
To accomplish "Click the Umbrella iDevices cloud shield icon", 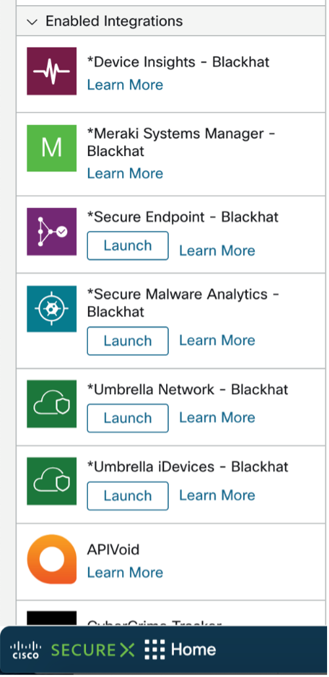I will click(52, 481).
